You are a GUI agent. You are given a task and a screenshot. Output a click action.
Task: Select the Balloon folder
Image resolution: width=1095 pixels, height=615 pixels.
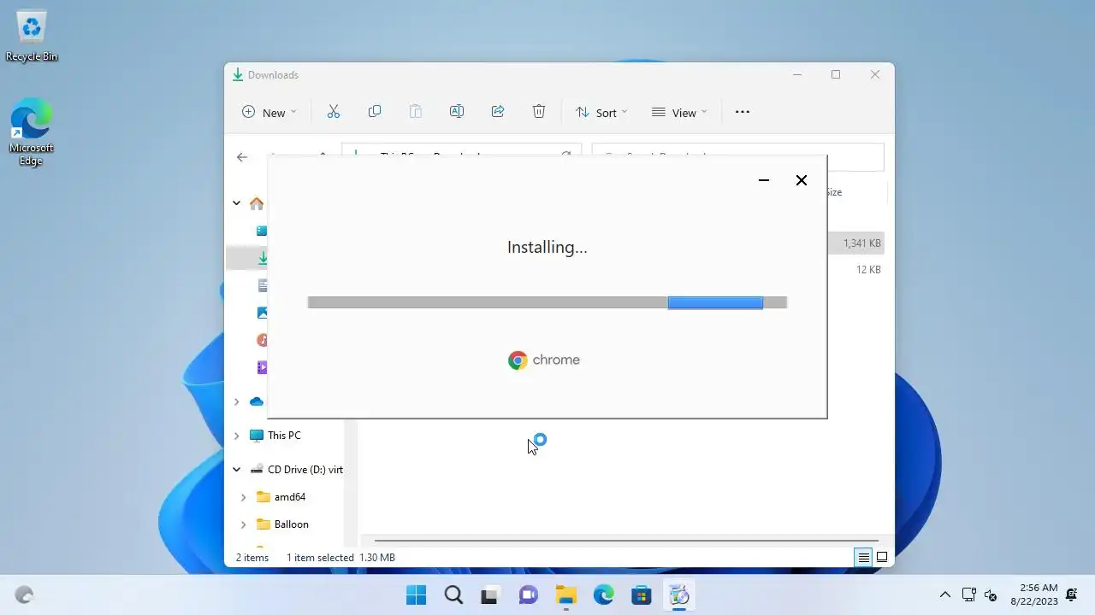pos(283,524)
